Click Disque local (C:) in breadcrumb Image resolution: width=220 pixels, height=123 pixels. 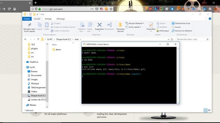64,39
